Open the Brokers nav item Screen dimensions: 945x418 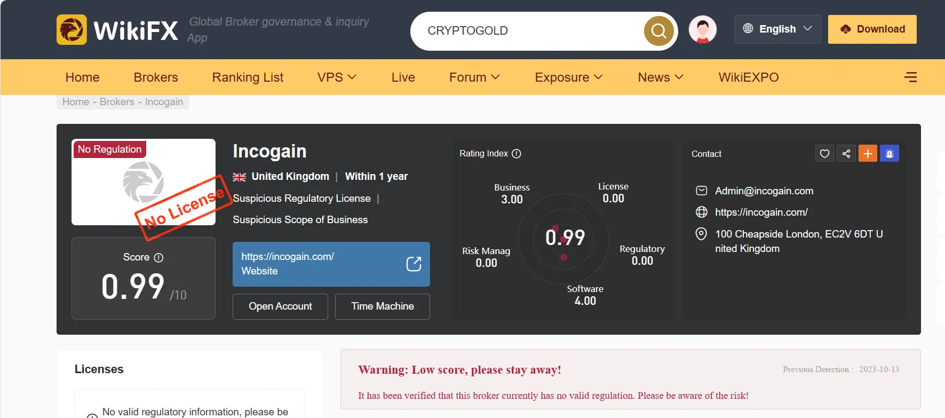tap(156, 77)
